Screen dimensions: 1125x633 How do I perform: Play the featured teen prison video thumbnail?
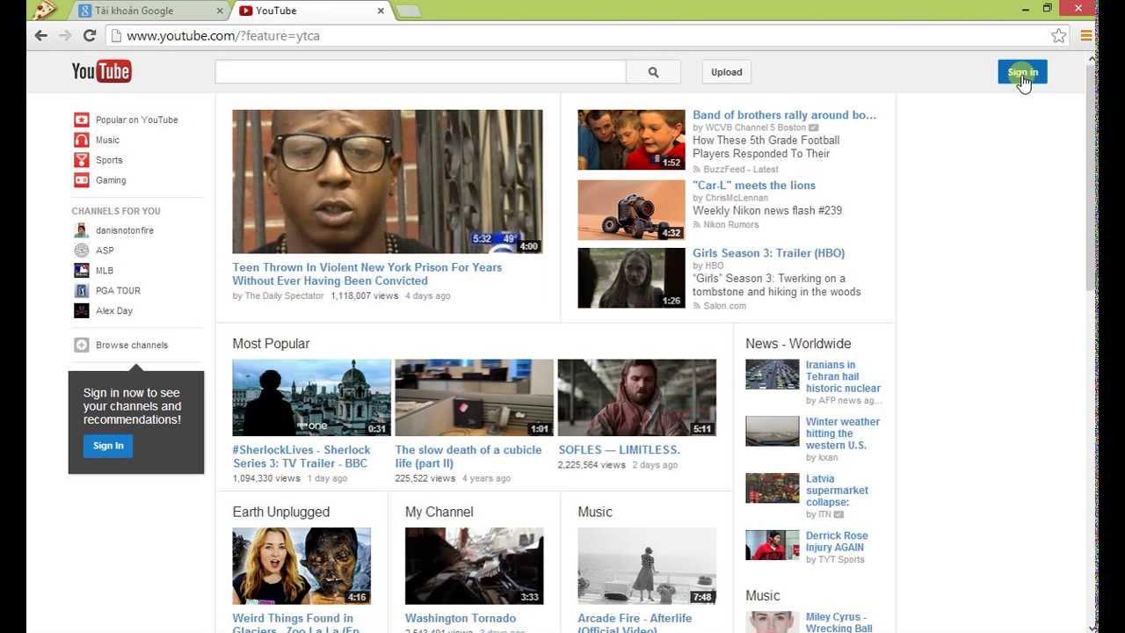[388, 182]
